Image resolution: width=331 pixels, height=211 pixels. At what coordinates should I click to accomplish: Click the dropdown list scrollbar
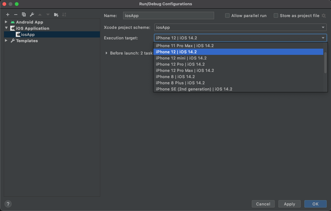tap(325, 63)
